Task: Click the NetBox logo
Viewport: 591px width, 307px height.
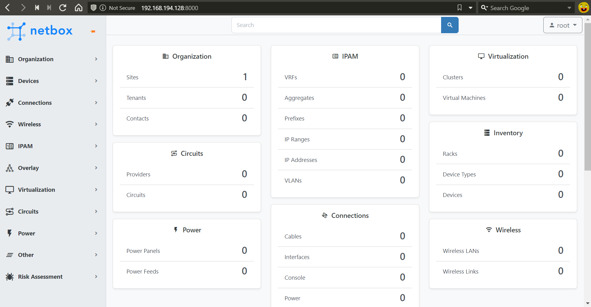Action: [x=40, y=31]
